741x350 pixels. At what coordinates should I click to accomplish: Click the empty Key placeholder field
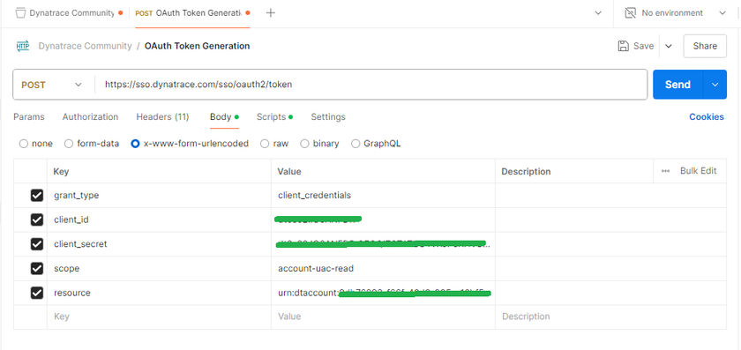(159, 316)
